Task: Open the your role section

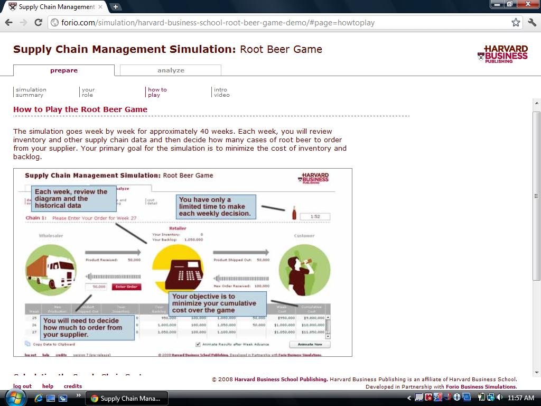Action: (x=88, y=92)
